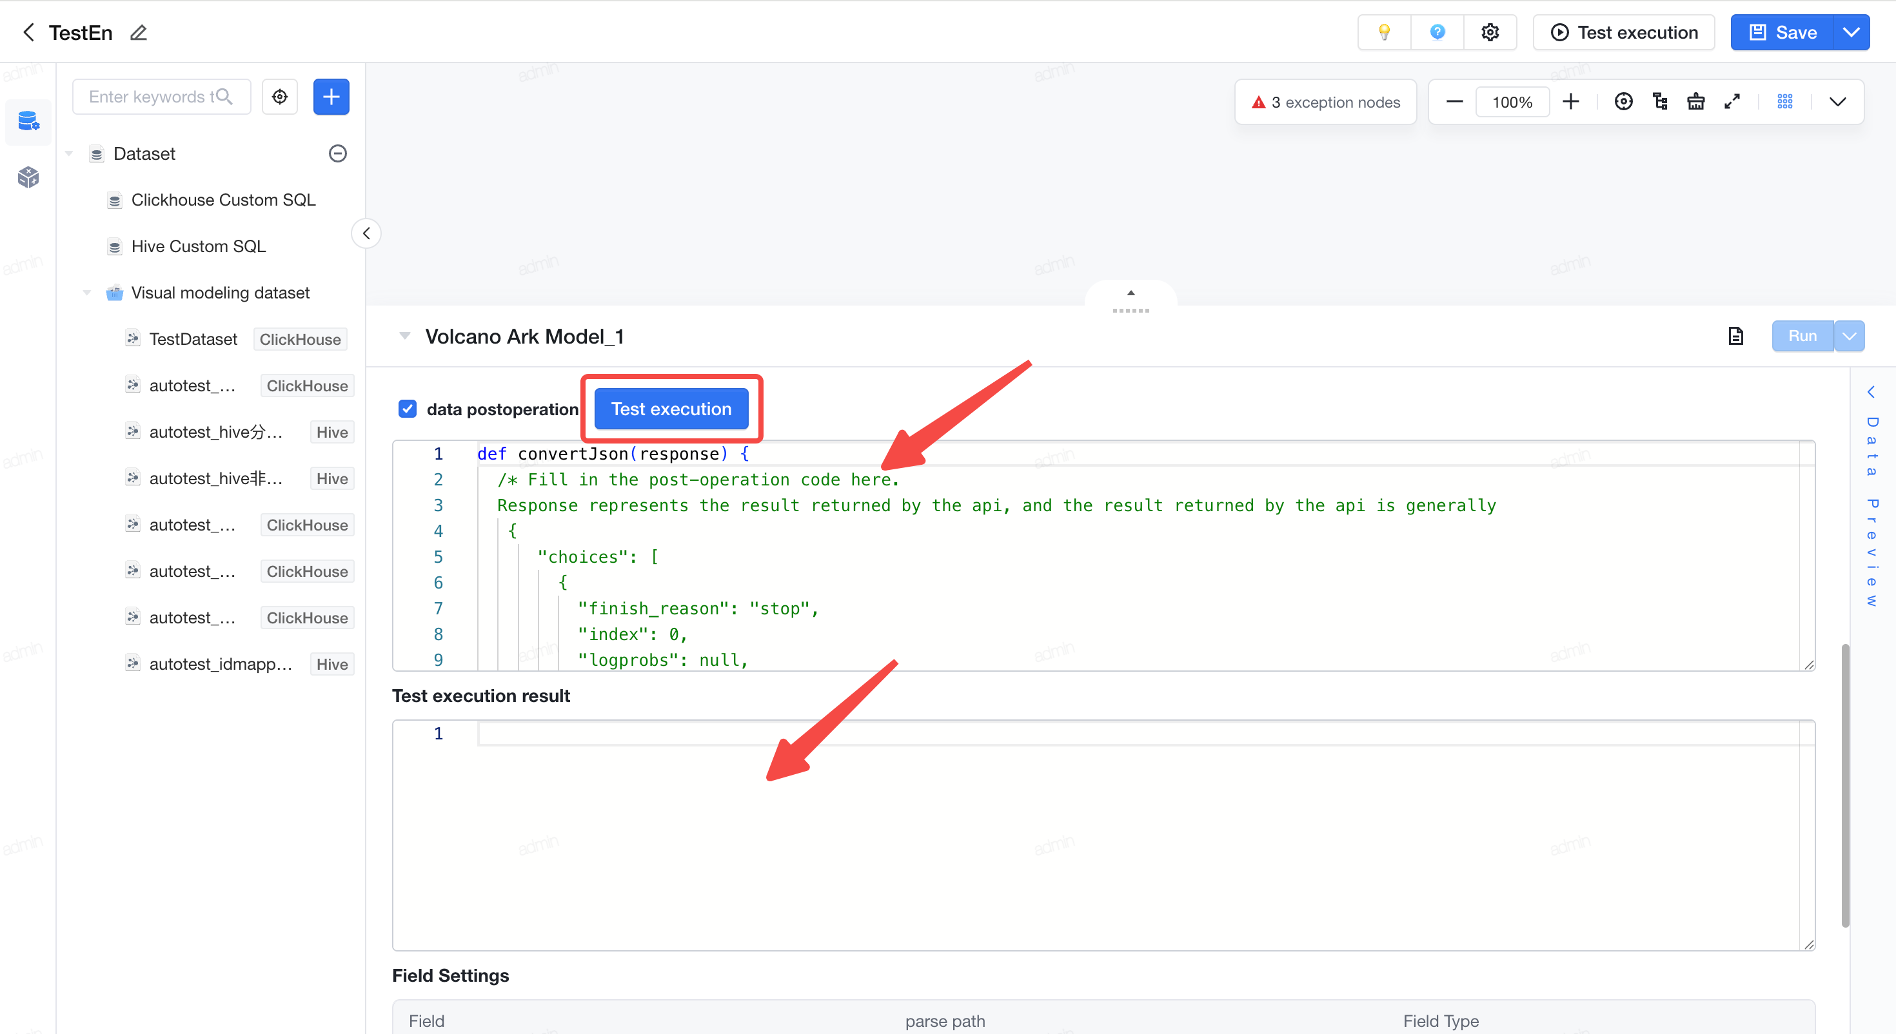Click the blue Test execution button

tap(671, 409)
